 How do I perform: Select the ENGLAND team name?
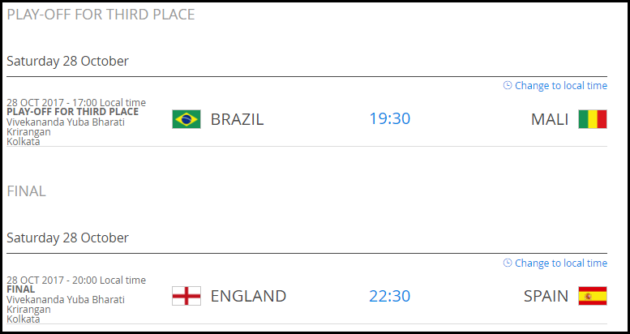pyautogui.click(x=248, y=296)
